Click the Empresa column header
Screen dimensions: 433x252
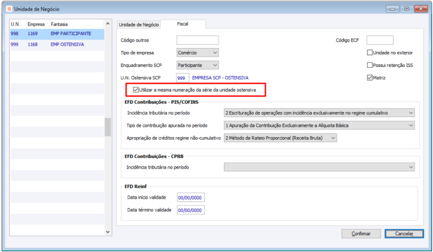coord(38,24)
